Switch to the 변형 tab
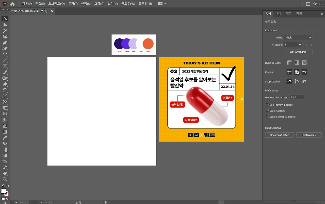The image size is (325, 204). coord(278,14)
